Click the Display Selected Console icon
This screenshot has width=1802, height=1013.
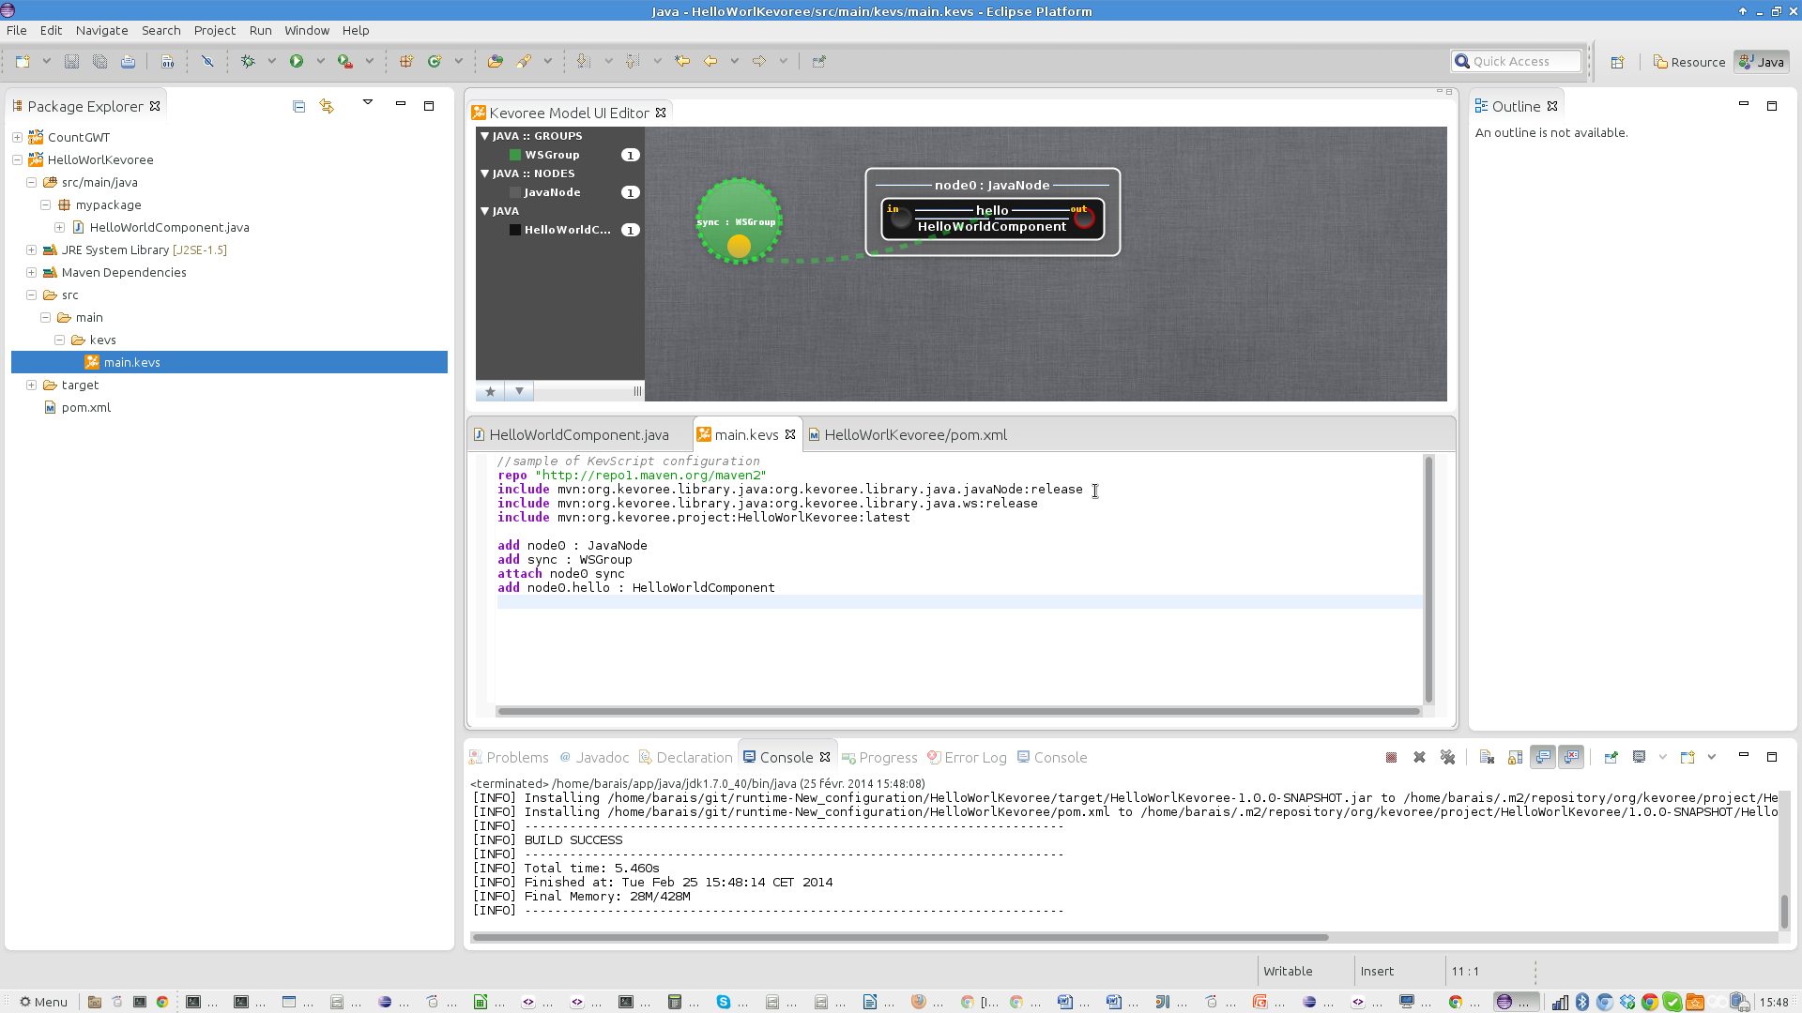coord(1640,757)
